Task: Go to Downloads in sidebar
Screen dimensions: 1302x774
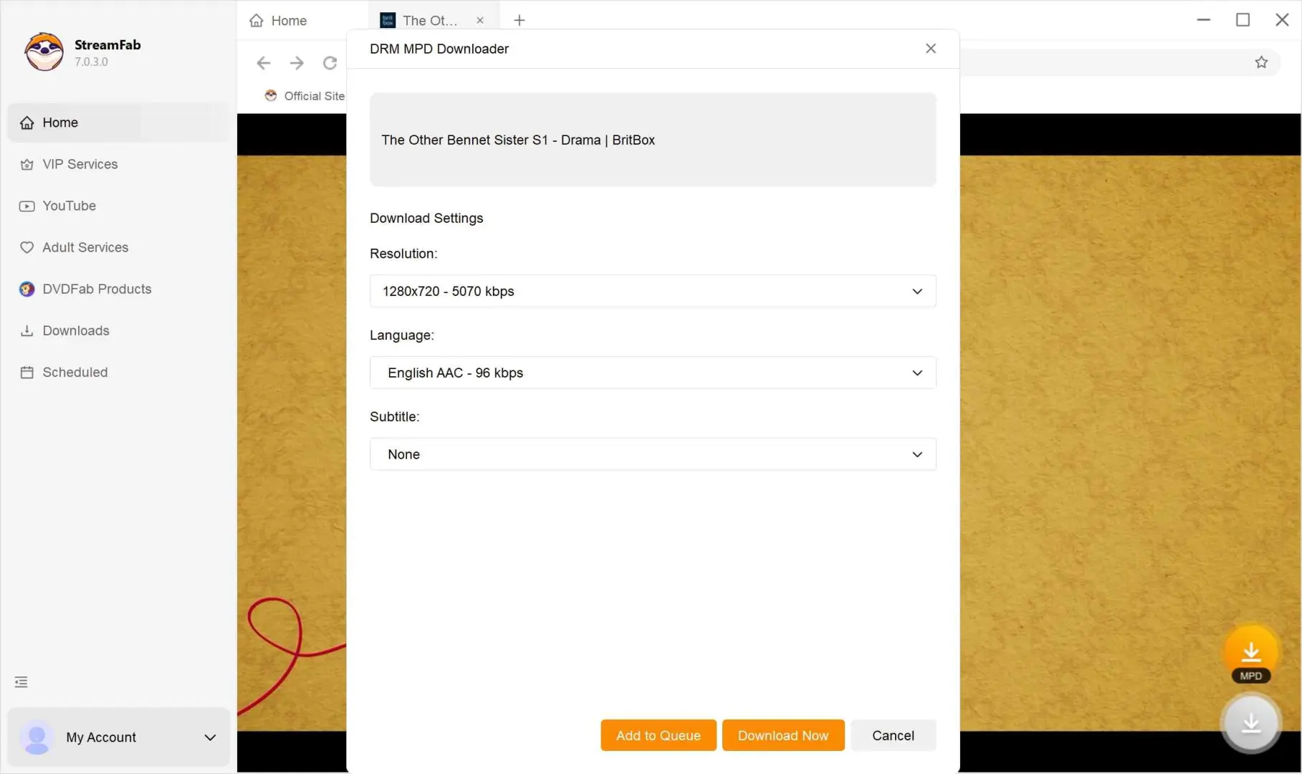Action: (118, 330)
